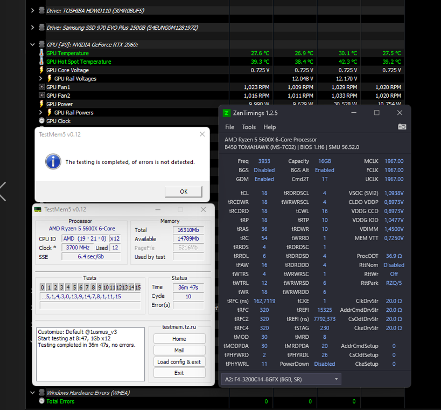
Task: Click the chip icon beside Windows Hardware Errors
Action: 41,392
